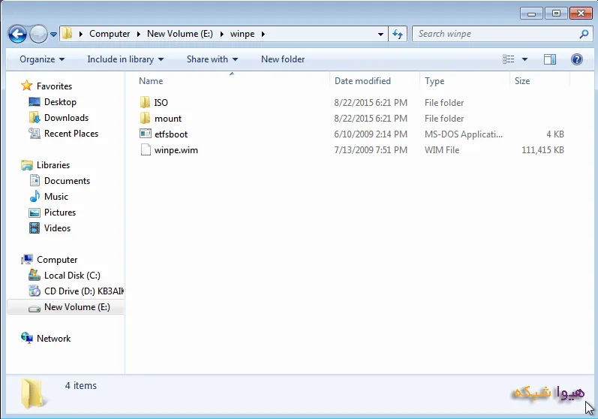Open Network in the navigation pane
This screenshot has width=598, height=419.
coord(53,339)
